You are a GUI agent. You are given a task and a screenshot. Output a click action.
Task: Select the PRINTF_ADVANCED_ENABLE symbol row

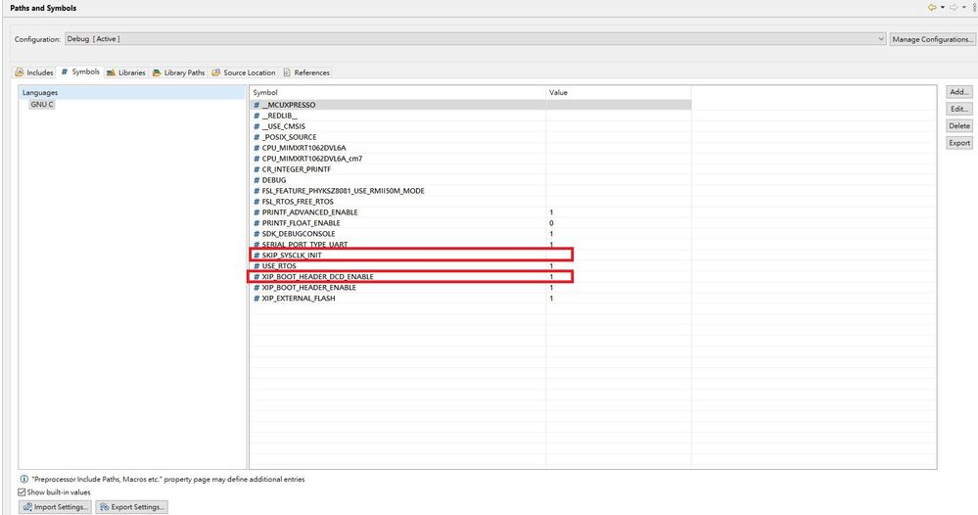pos(470,212)
